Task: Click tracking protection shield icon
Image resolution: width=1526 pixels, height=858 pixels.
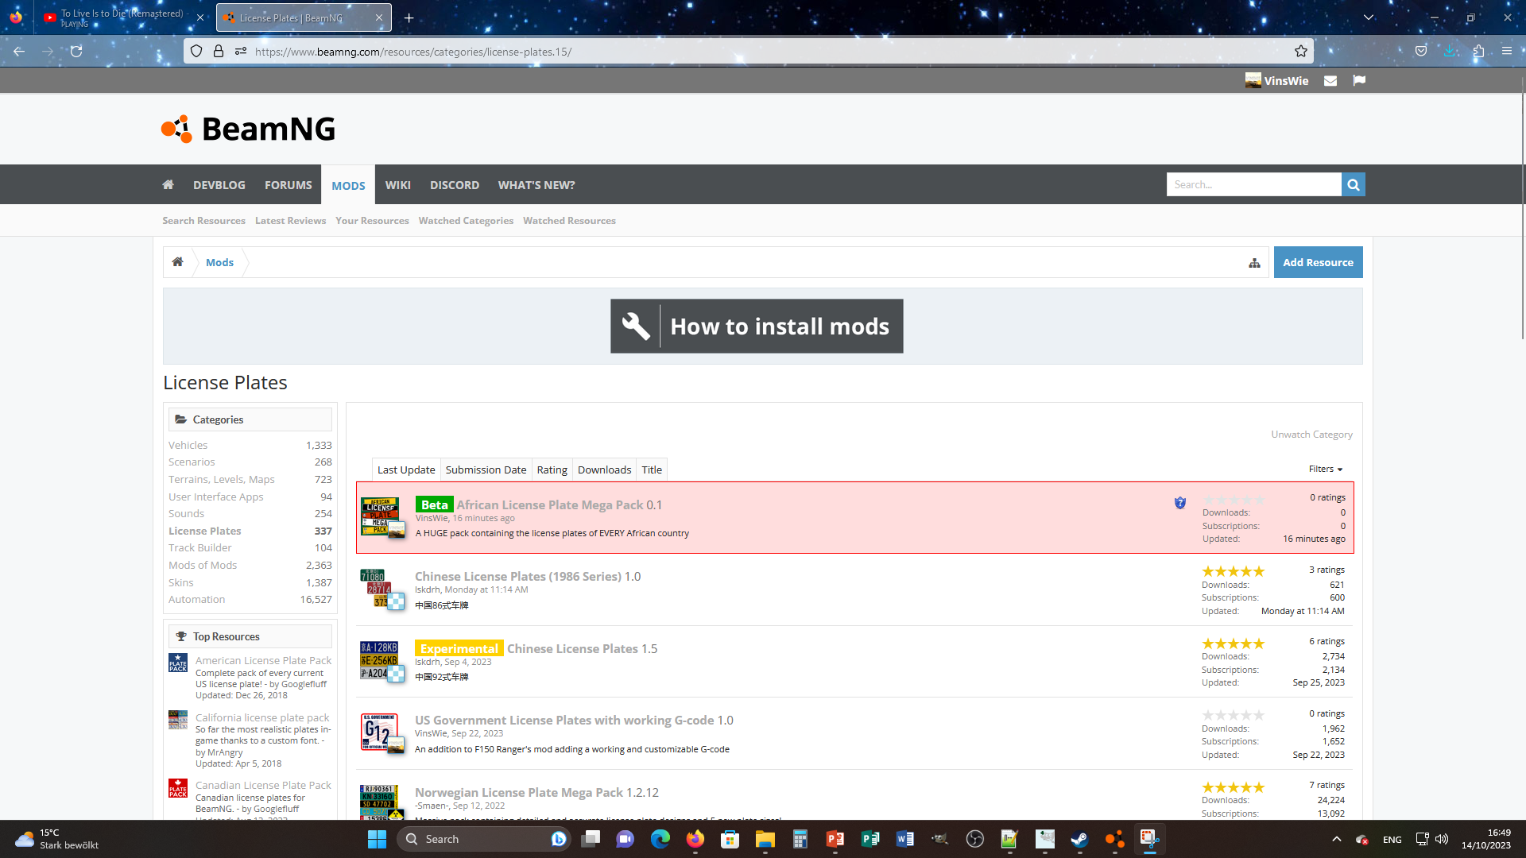Action: pos(196,52)
